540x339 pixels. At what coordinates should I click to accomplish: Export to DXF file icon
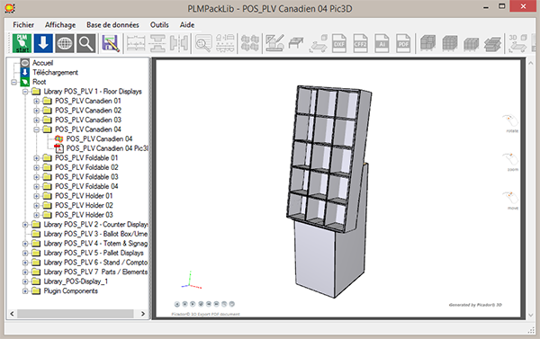pyautogui.click(x=339, y=43)
